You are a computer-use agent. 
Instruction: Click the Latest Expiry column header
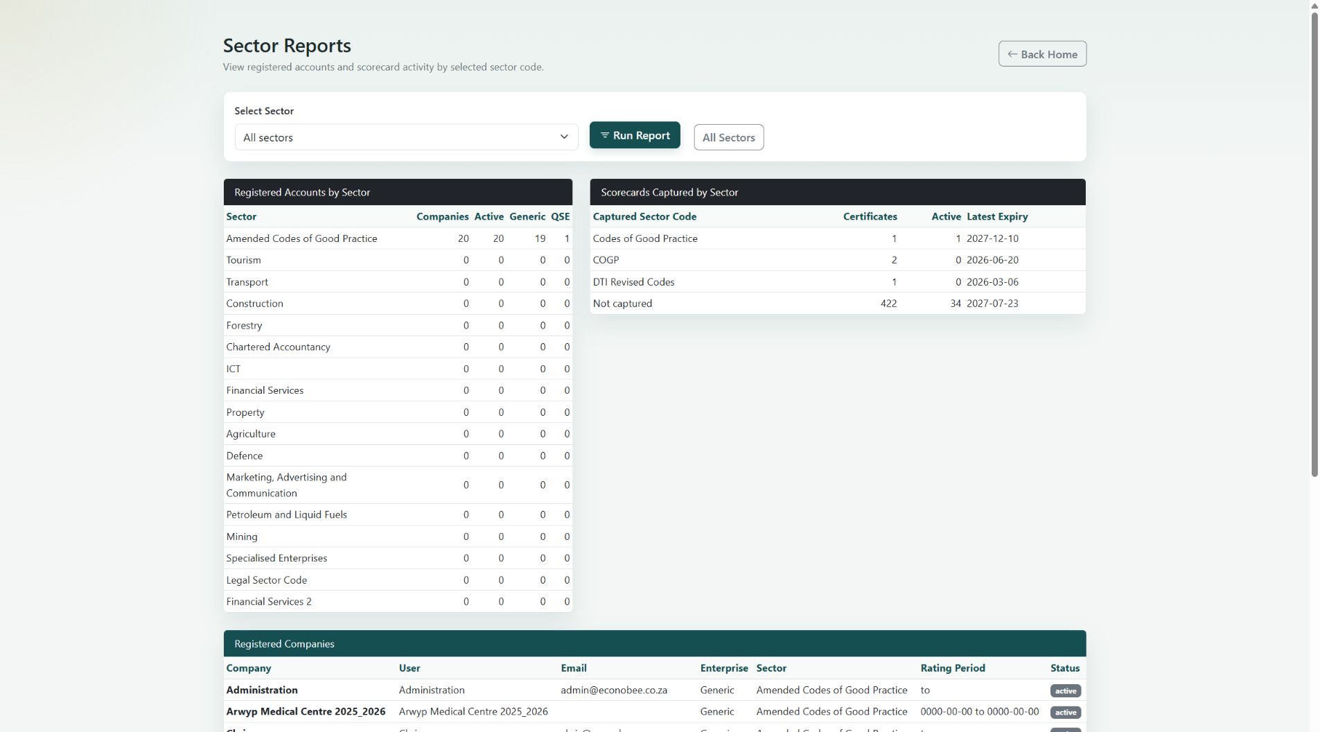(x=997, y=216)
